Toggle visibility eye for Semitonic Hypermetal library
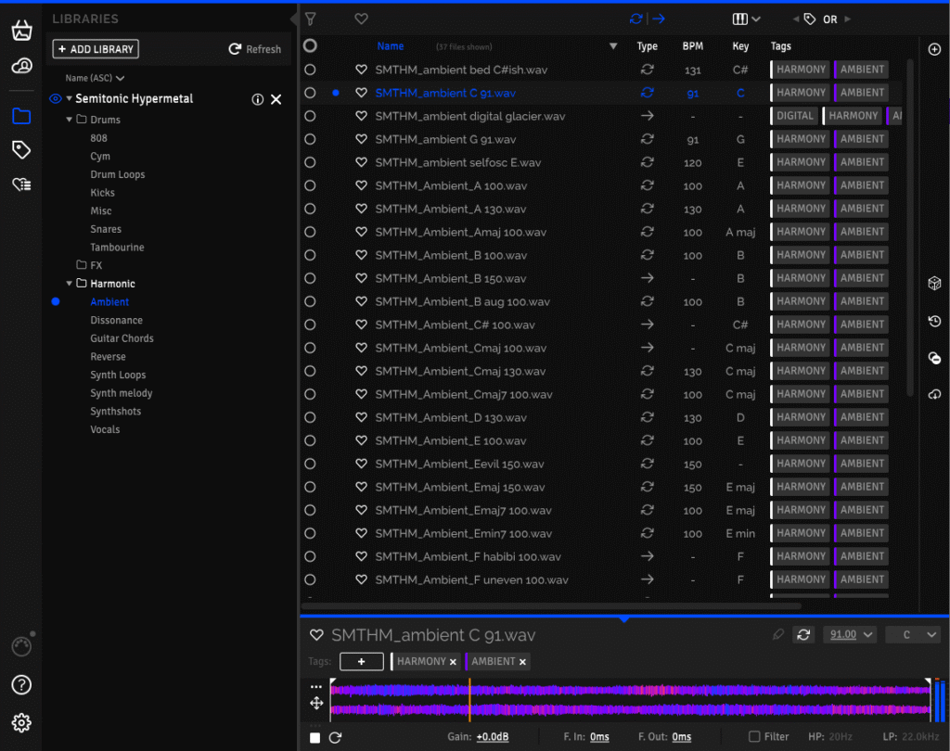Image resolution: width=950 pixels, height=751 pixels. pyautogui.click(x=56, y=99)
